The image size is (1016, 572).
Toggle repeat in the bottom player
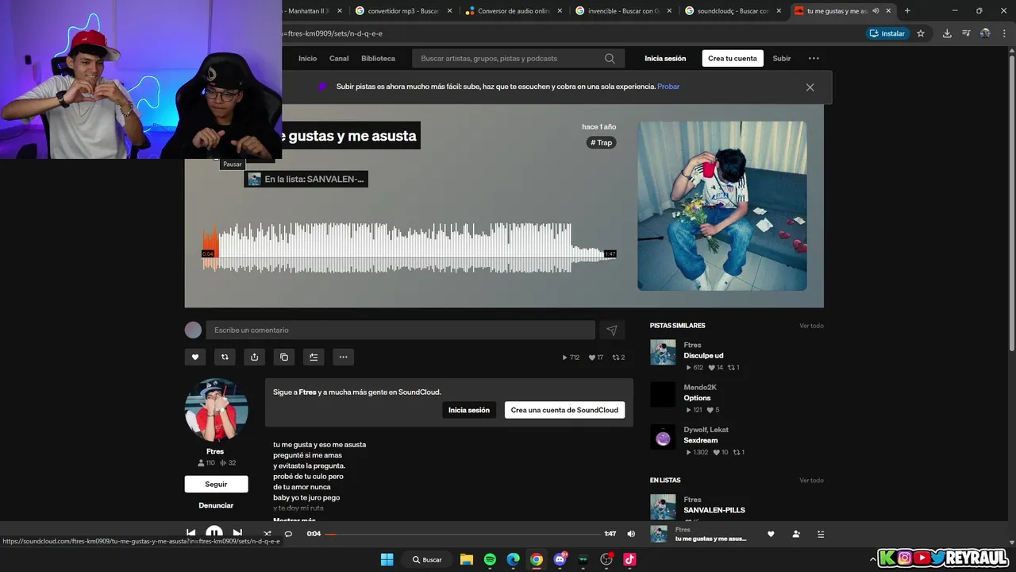(x=288, y=534)
